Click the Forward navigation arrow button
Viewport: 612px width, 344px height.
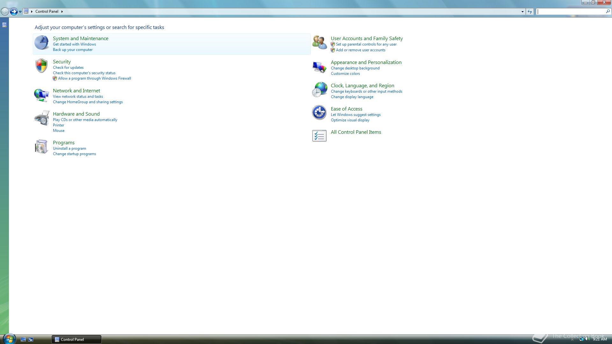tap(14, 12)
